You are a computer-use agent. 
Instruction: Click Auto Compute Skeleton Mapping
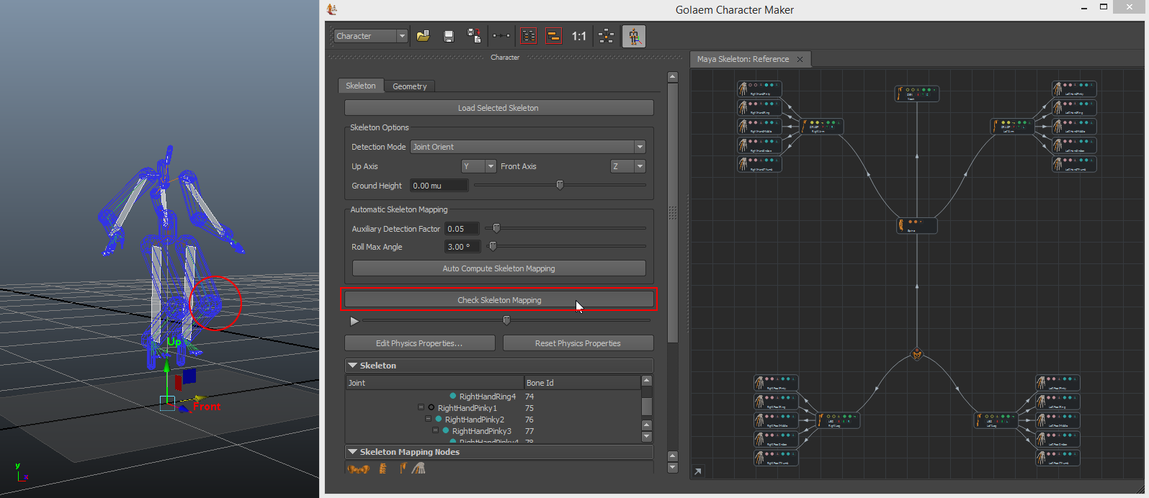[499, 268]
